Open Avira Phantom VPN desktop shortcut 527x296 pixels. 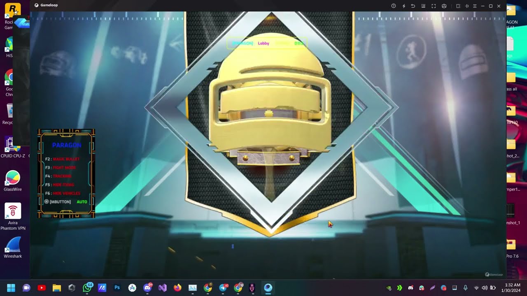13,217
